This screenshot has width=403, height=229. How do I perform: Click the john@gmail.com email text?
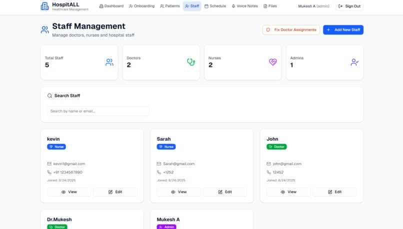pos(287,163)
